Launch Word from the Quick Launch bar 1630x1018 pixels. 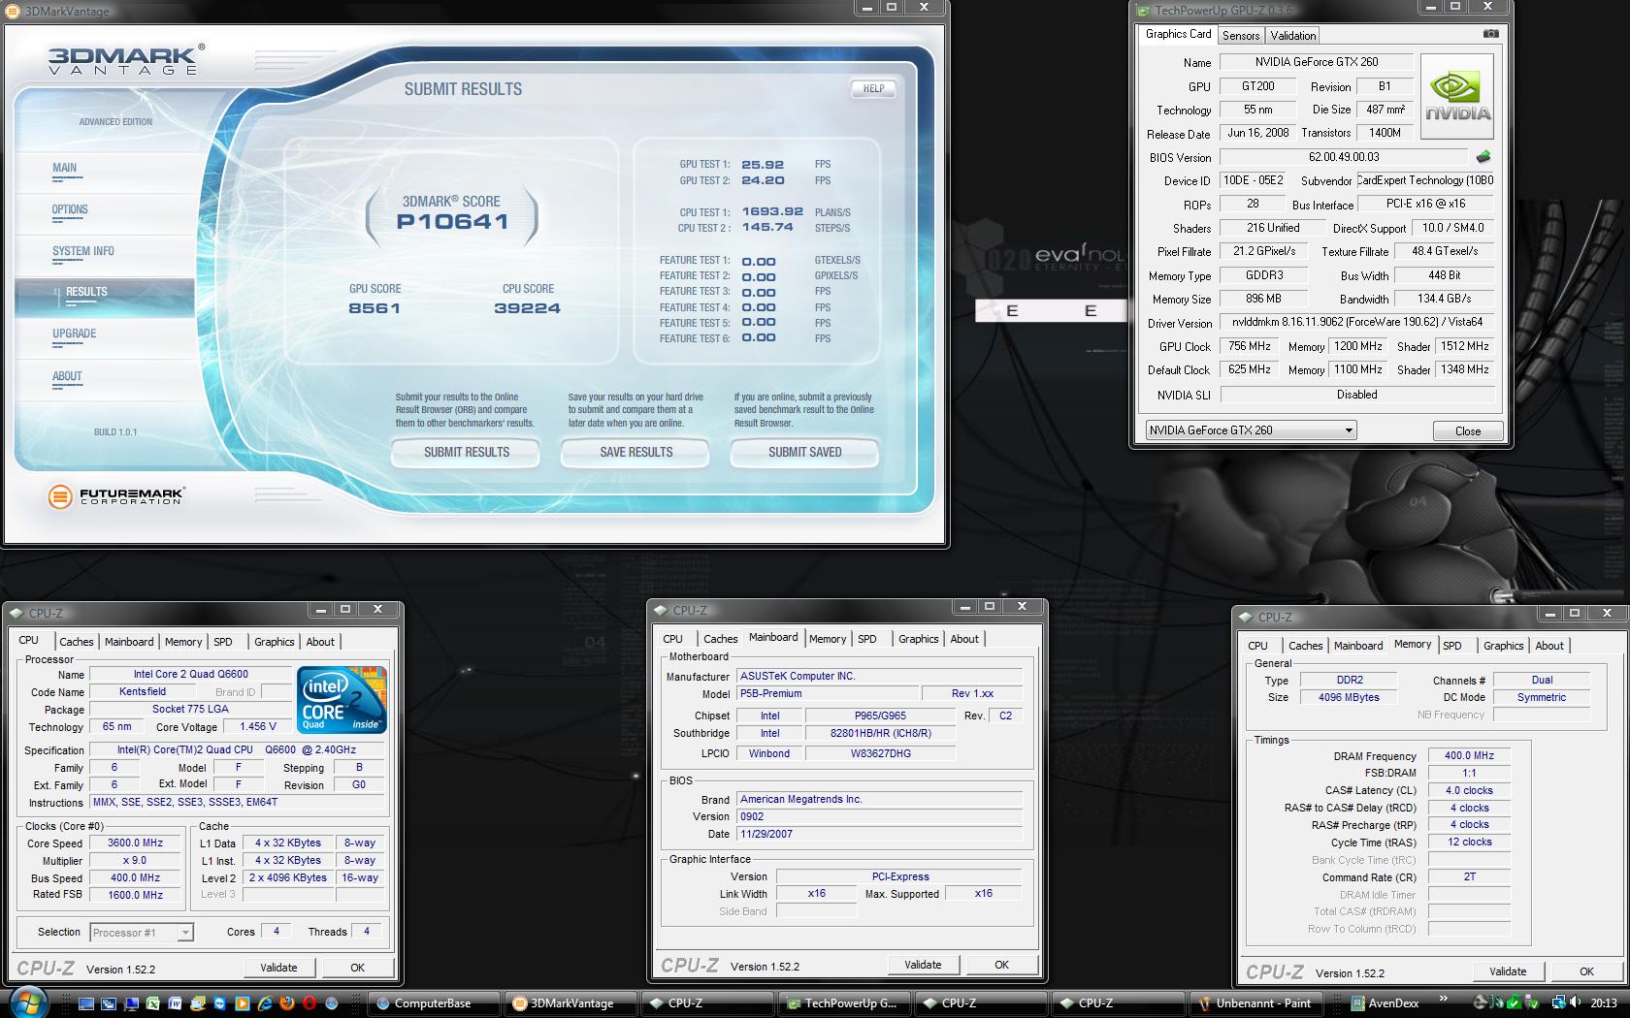point(176,1003)
